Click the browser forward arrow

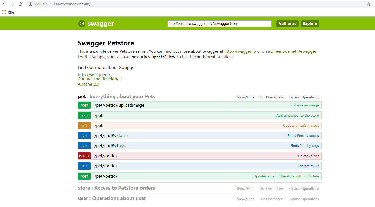(12, 4)
